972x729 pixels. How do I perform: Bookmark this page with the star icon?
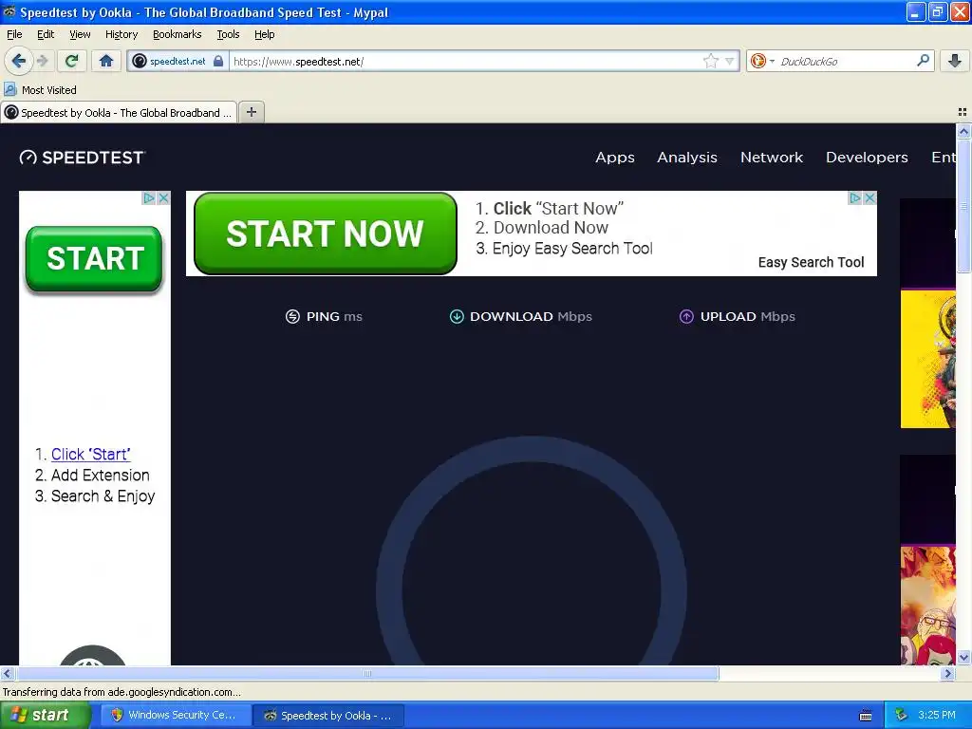pos(710,61)
